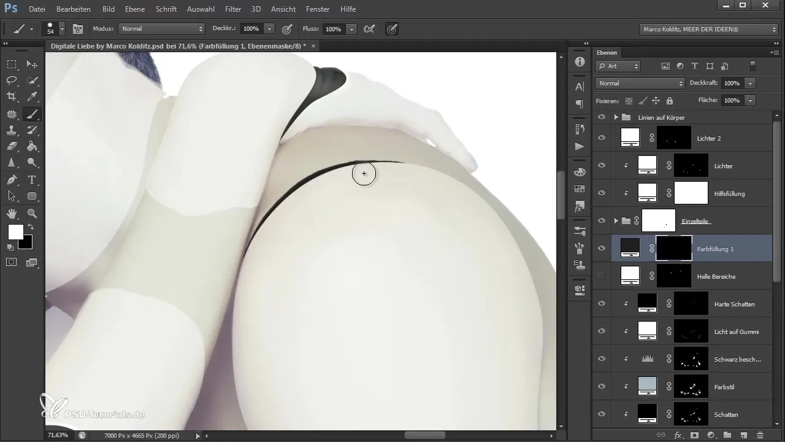The width and height of the screenshot is (785, 442).
Task: Select the Quick Selection tool
Action: point(33,80)
